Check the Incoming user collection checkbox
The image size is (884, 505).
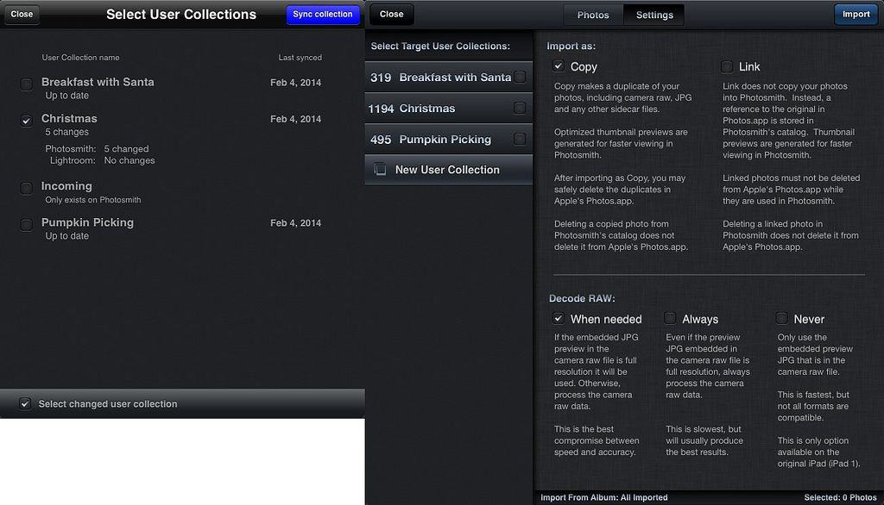pos(26,188)
